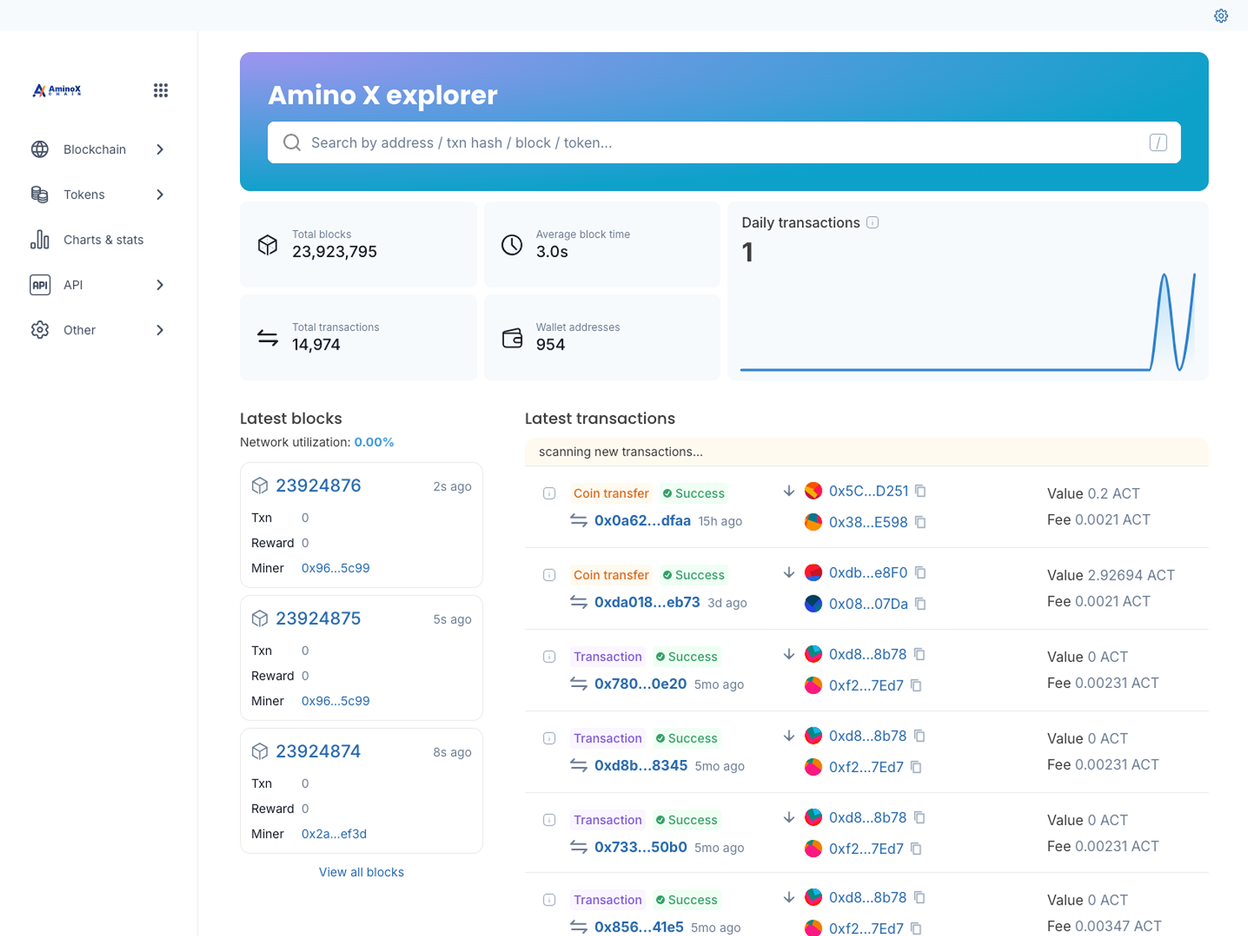
Task: Click the Daily transactions info icon
Action: (x=872, y=222)
